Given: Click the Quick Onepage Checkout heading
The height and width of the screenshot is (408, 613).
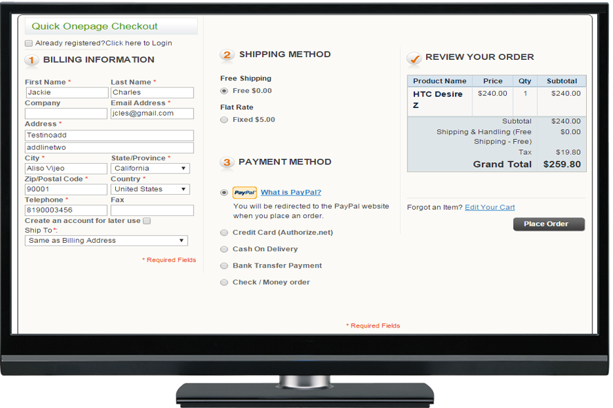Looking at the screenshot, I should (x=94, y=26).
